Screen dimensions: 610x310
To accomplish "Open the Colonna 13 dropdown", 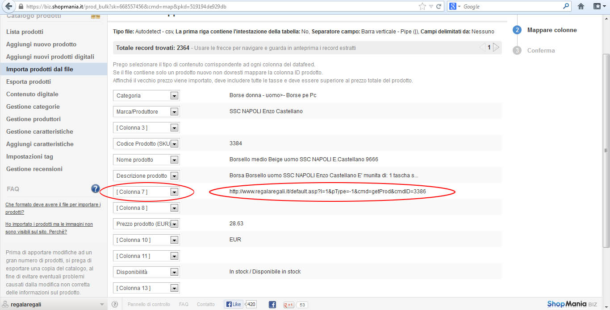I will [x=146, y=288].
